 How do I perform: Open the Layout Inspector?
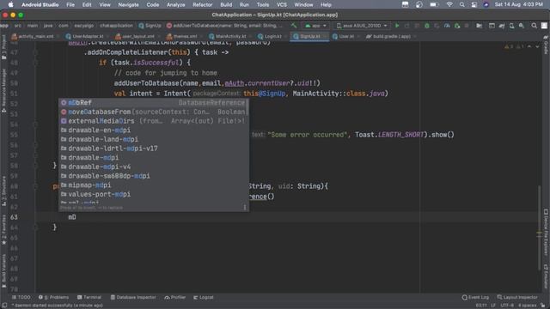[x=517, y=297]
